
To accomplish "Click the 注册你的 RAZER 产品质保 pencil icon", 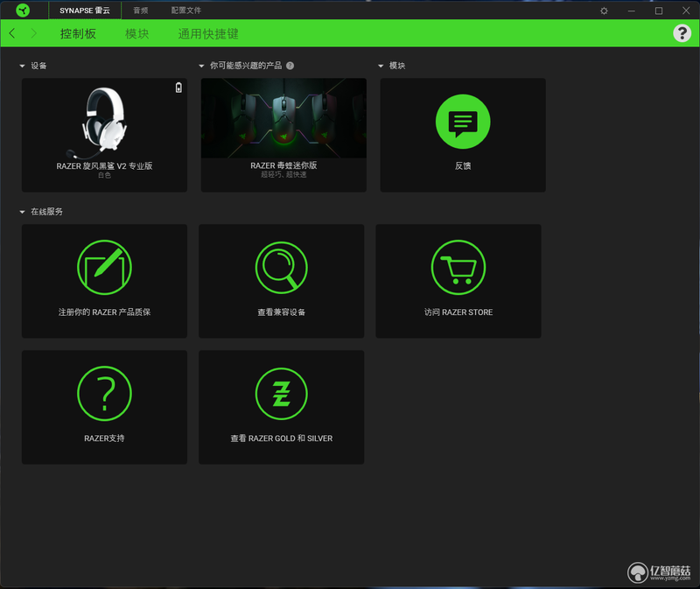I will pos(104,268).
